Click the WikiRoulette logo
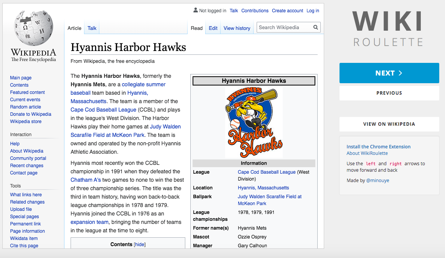 click(387, 29)
